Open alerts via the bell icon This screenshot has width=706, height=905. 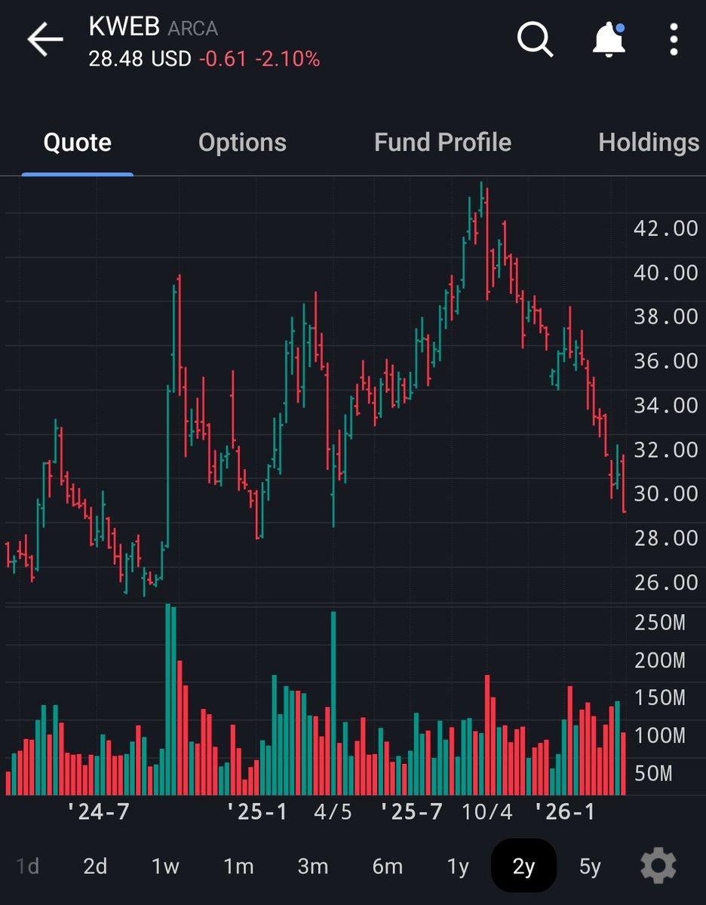coord(609,39)
